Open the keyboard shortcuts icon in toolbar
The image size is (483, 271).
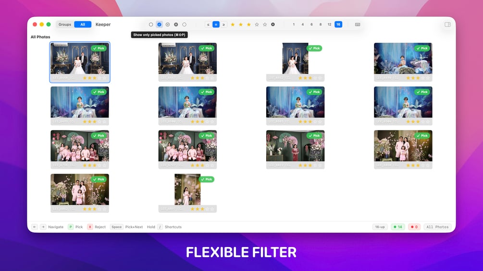(357, 24)
